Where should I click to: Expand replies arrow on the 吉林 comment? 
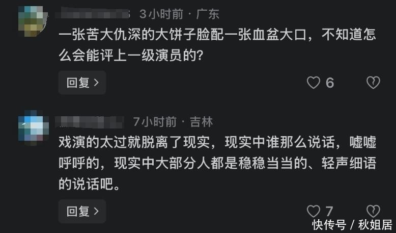click(x=96, y=211)
